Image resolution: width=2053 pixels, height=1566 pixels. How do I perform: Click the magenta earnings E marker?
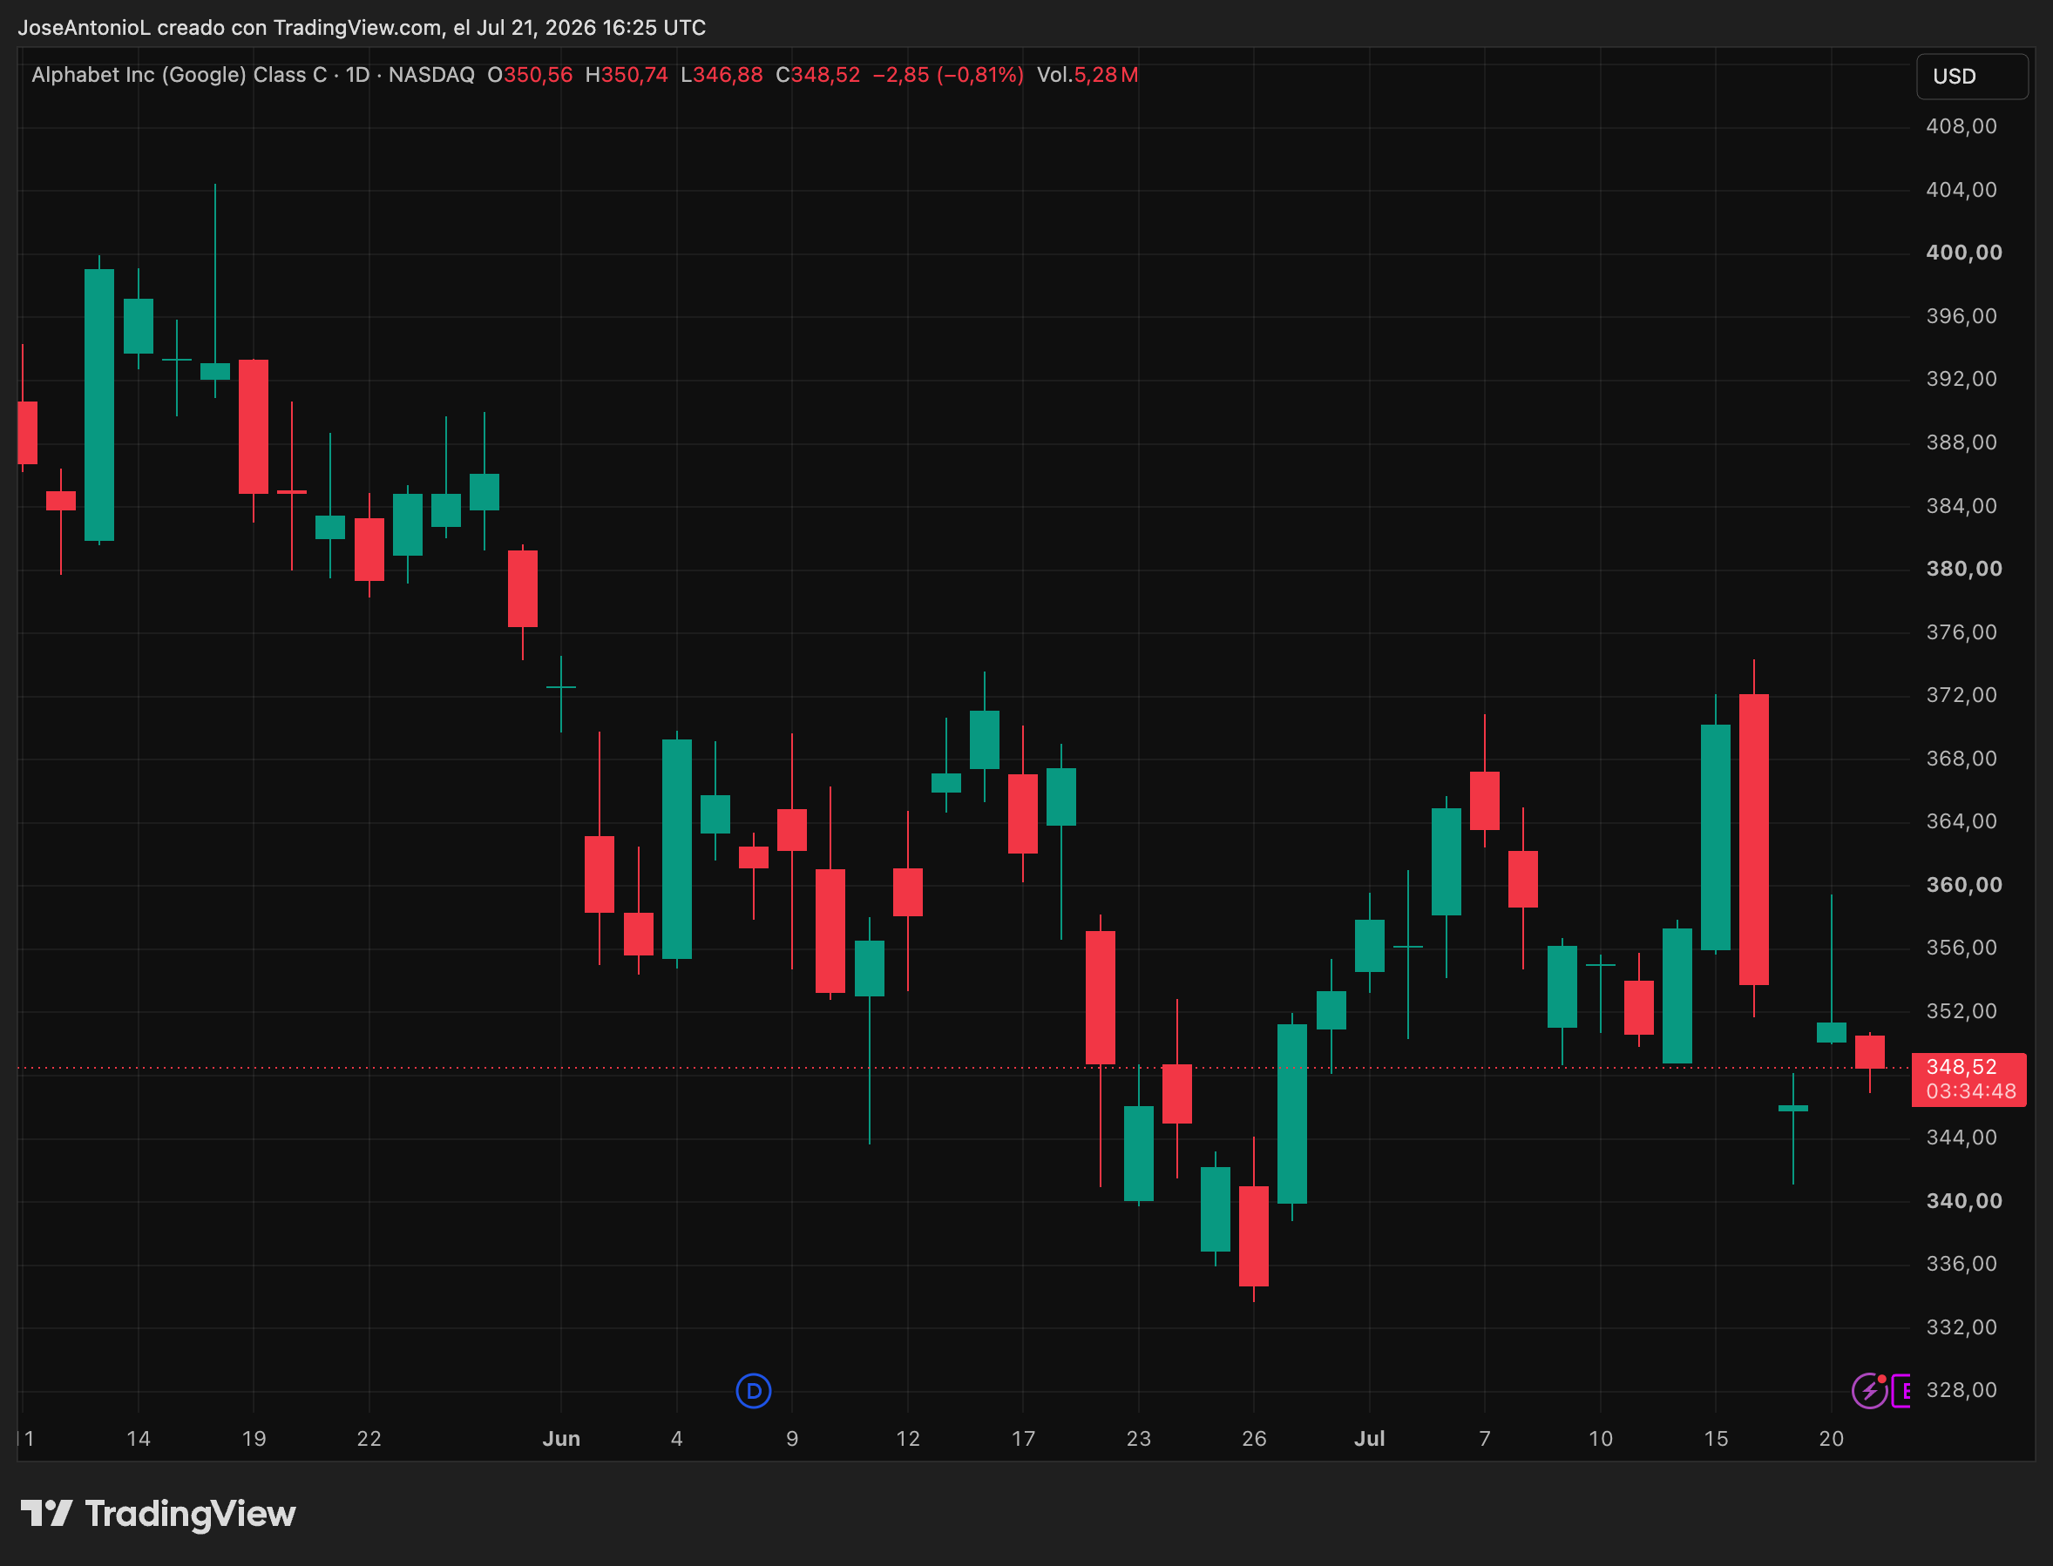1901,1391
